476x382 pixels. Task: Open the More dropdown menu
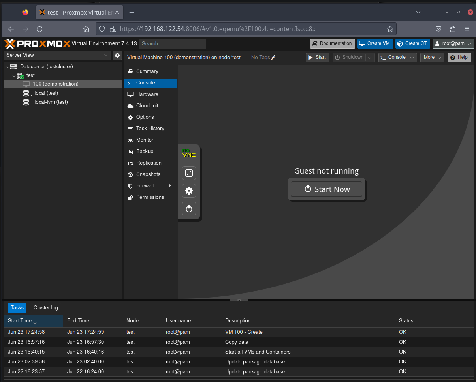pos(432,58)
